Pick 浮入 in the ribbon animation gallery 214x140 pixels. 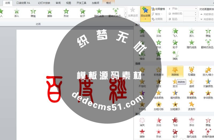pos(17,13)
